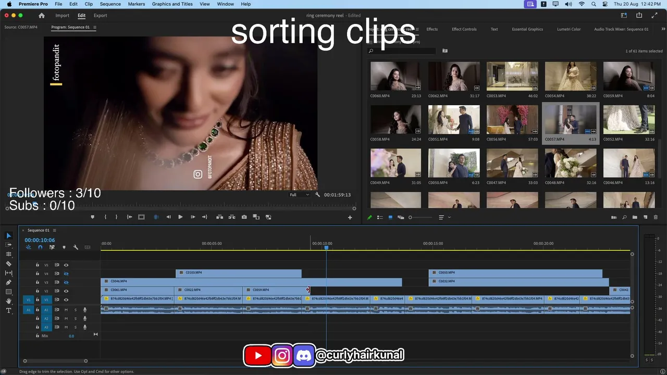Screen dimensions: 667x375
Task: Step back one frame
Action: [x=168, y=217]
